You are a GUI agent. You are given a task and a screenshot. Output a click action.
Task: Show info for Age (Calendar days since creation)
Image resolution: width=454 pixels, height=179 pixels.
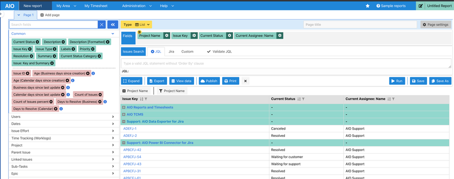pos(73,81)
